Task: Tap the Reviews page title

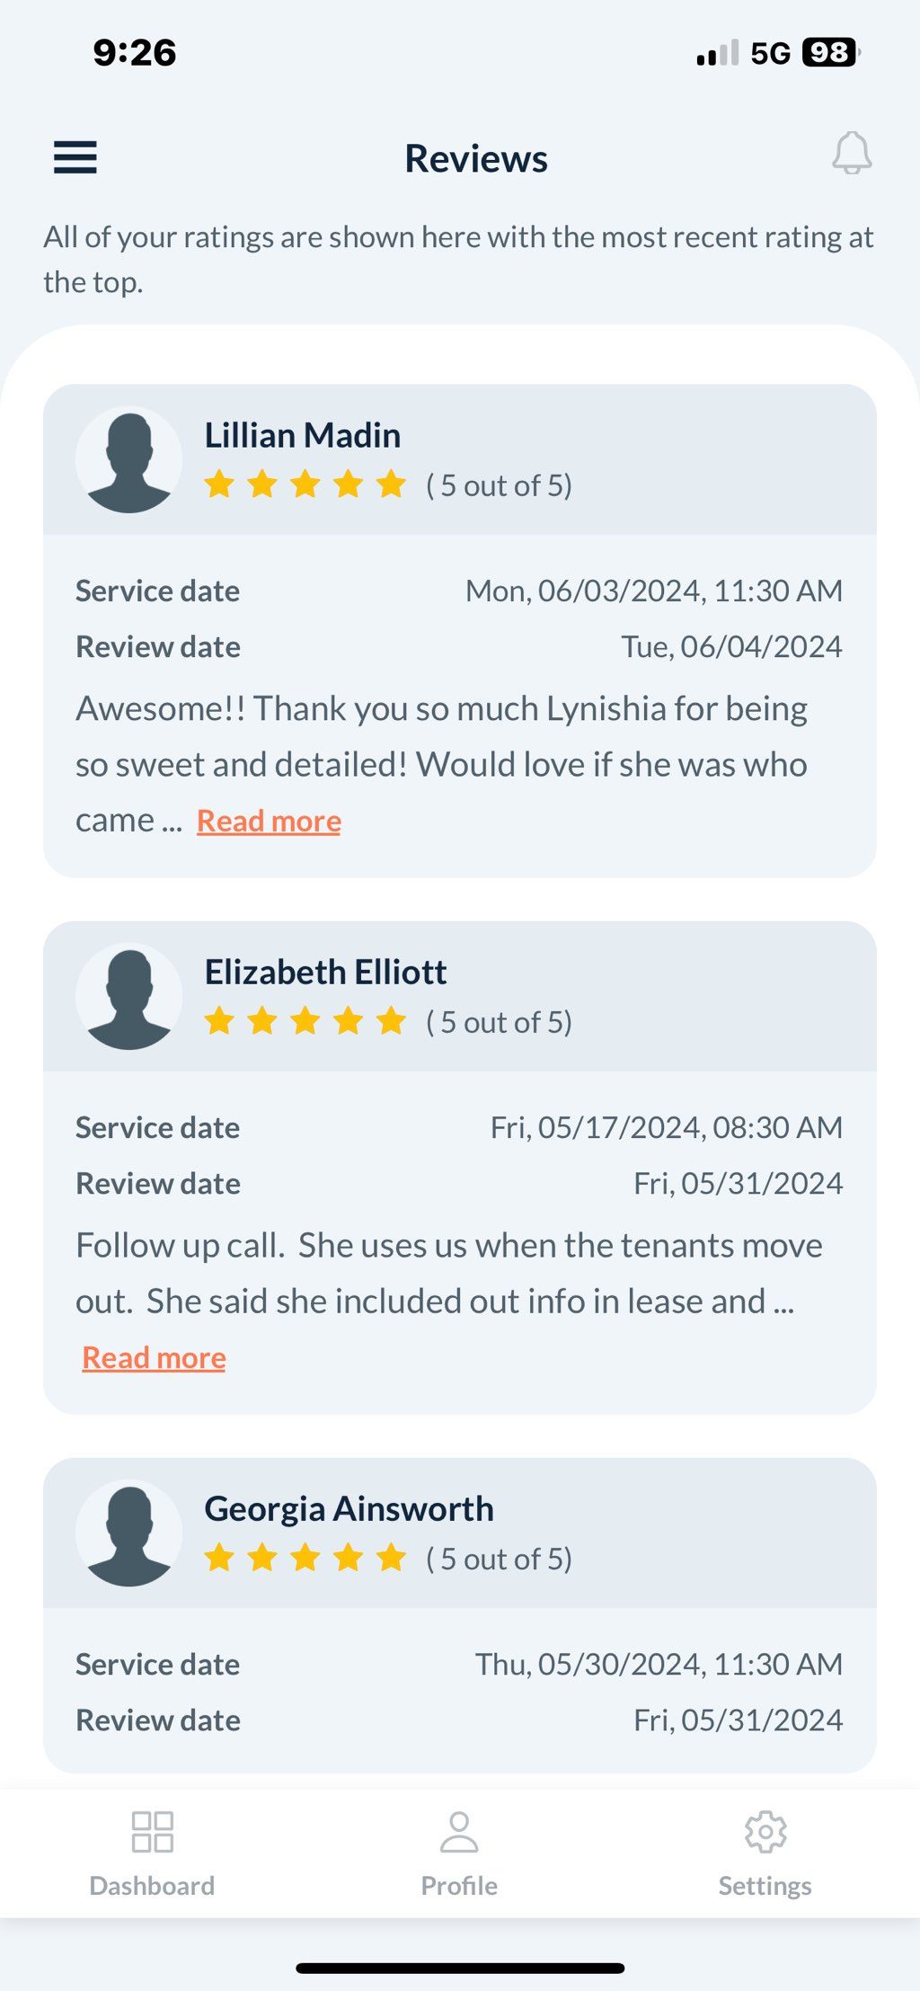Action: (476, 158)
